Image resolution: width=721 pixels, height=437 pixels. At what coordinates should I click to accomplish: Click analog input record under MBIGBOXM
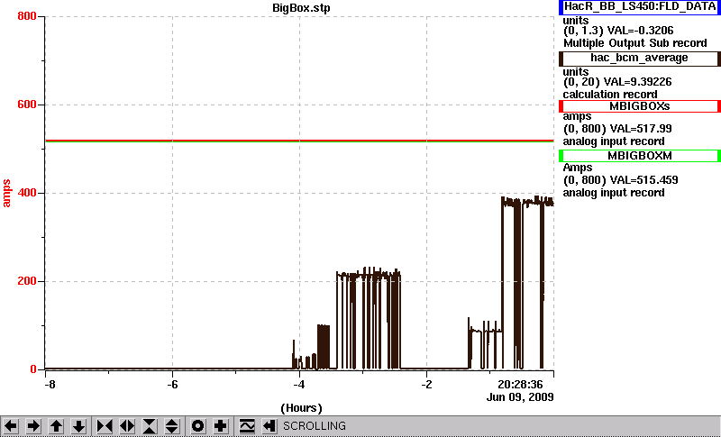pyautogui.click(x=614, y=193)
